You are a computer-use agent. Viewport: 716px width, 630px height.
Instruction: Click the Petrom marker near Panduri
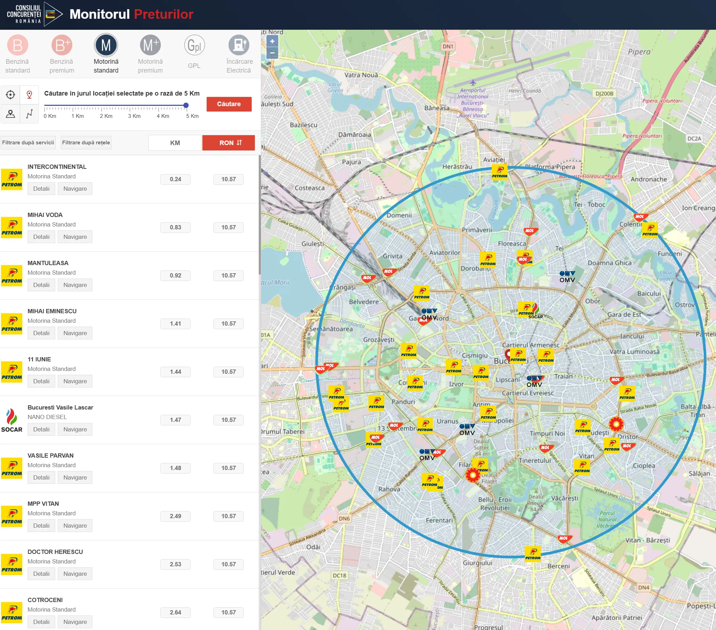377,403
